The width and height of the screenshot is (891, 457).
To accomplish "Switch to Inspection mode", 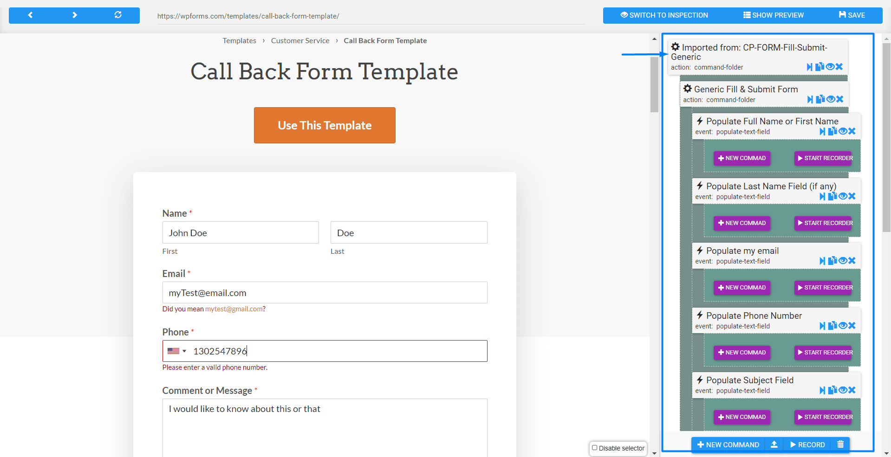I will (x=664, y=15).
